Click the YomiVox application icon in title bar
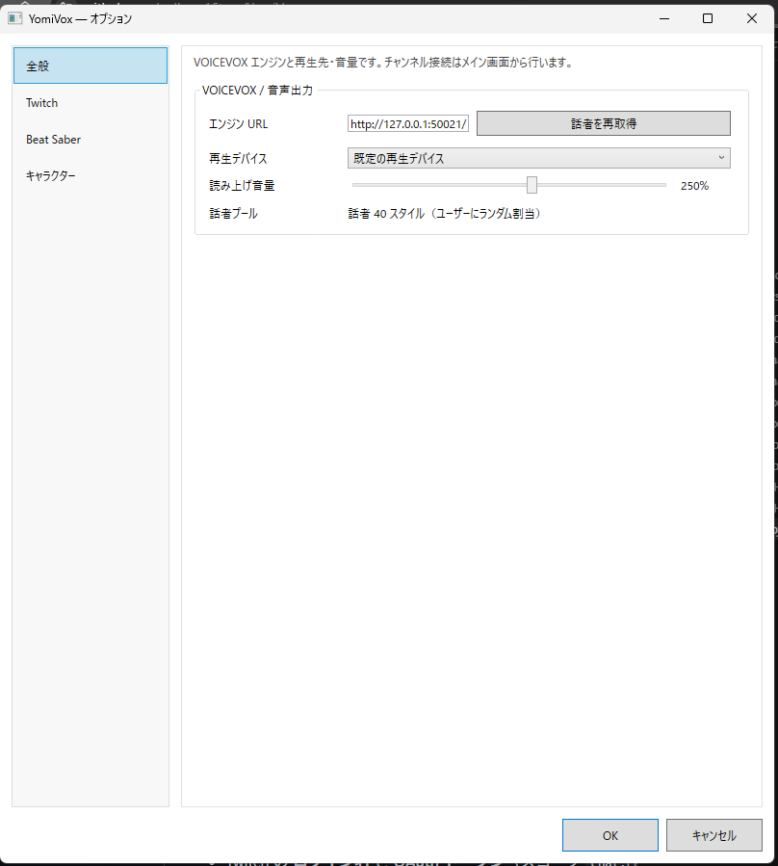The width and height of the screenshot is (778, 866). pyautogui.click(x=15, y=18)
